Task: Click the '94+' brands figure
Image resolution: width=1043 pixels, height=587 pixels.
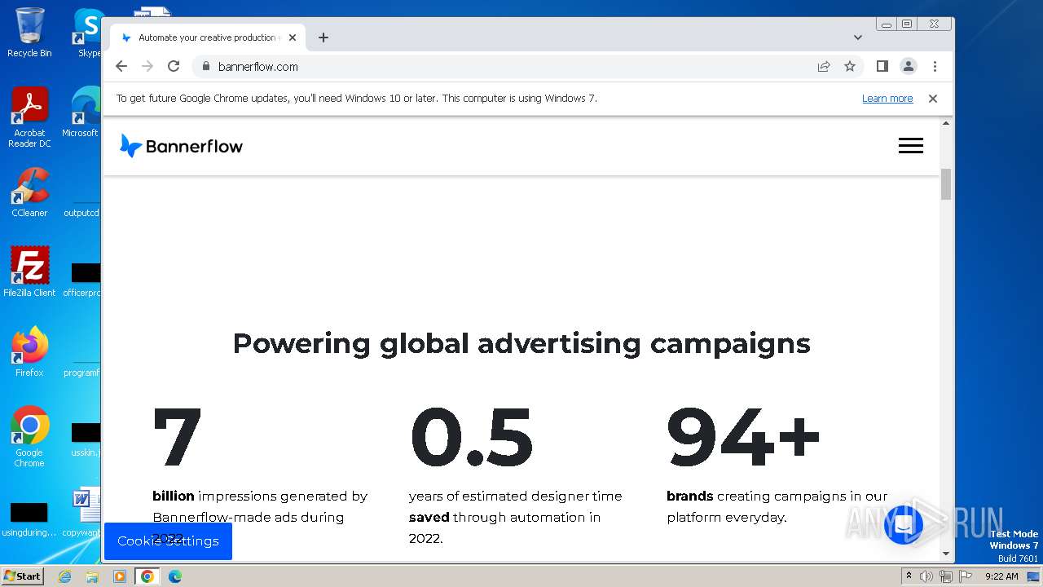Action: [x=743, y=436]
